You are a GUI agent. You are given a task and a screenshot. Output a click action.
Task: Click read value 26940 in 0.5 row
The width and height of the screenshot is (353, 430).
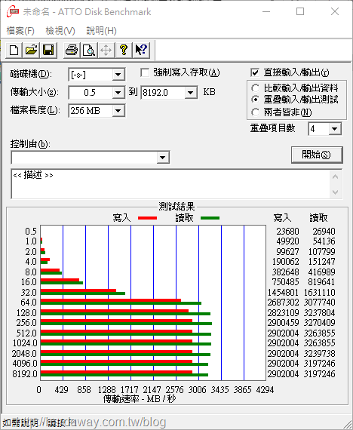pos(324,232)
